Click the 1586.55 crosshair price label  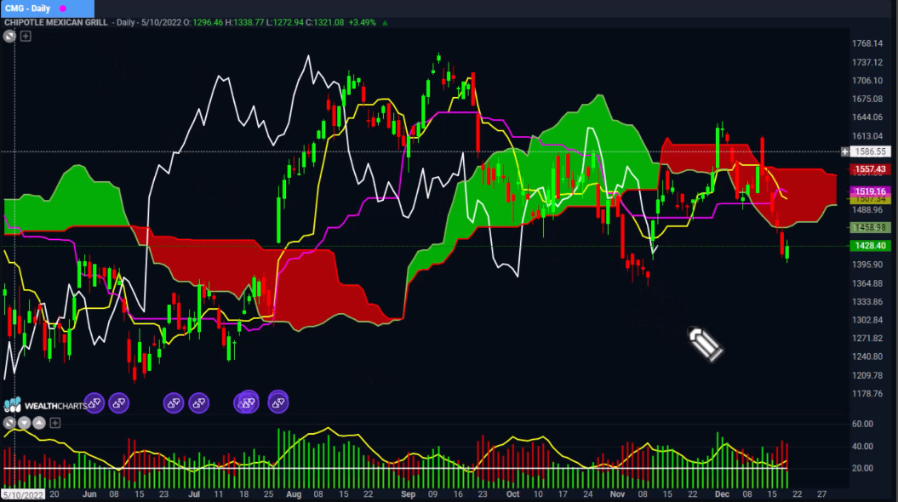point(870,151)
